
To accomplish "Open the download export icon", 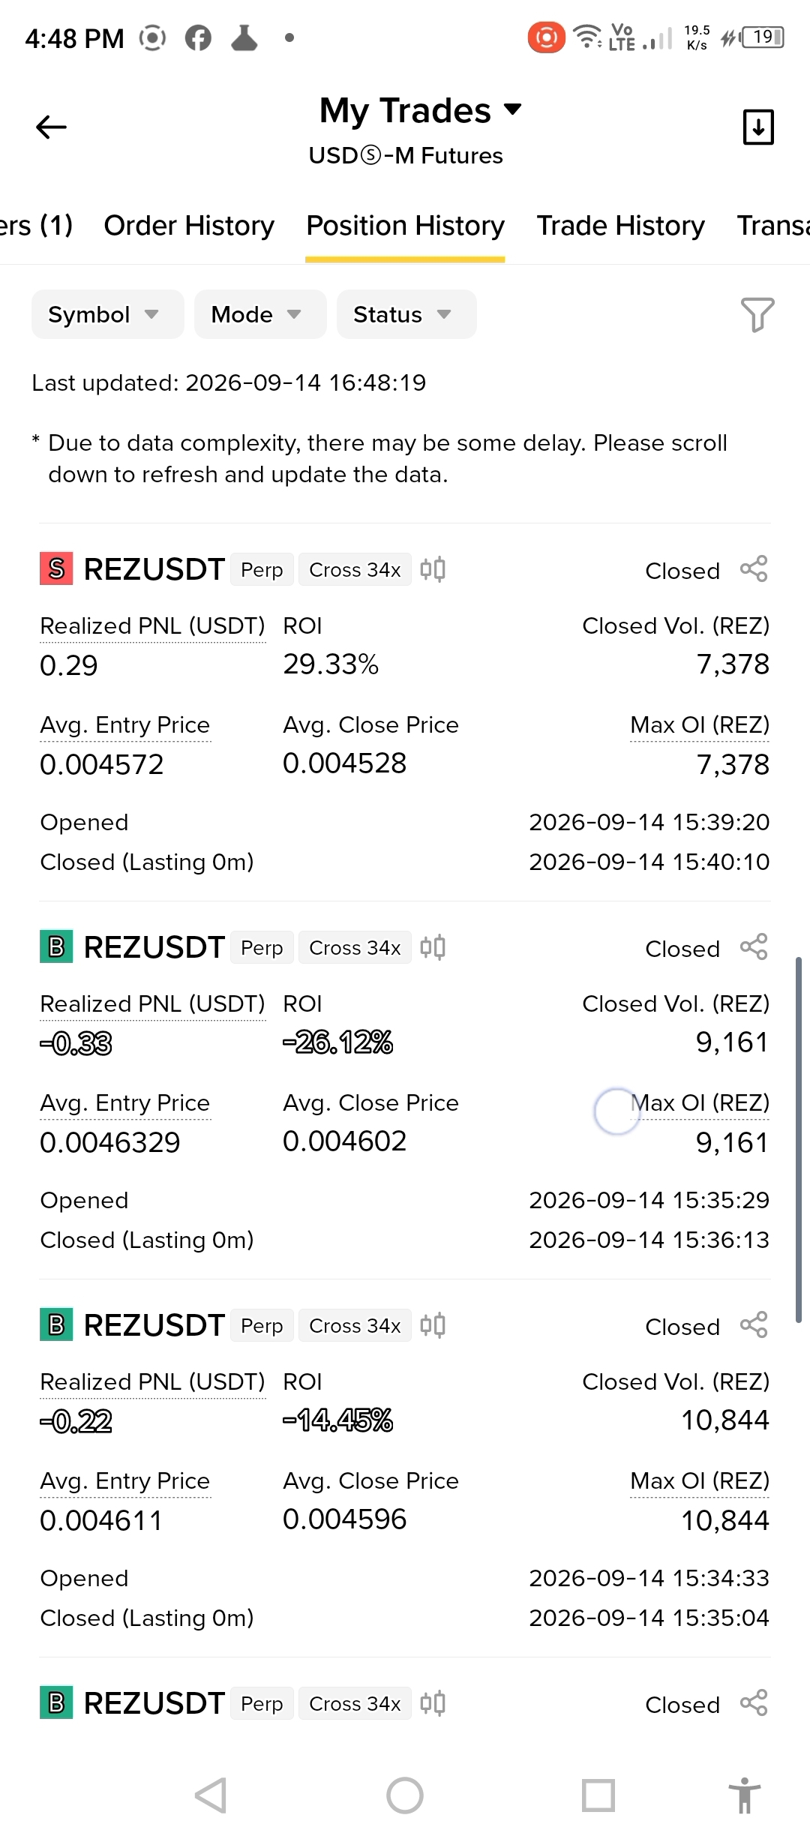I will tap(758, 127).
